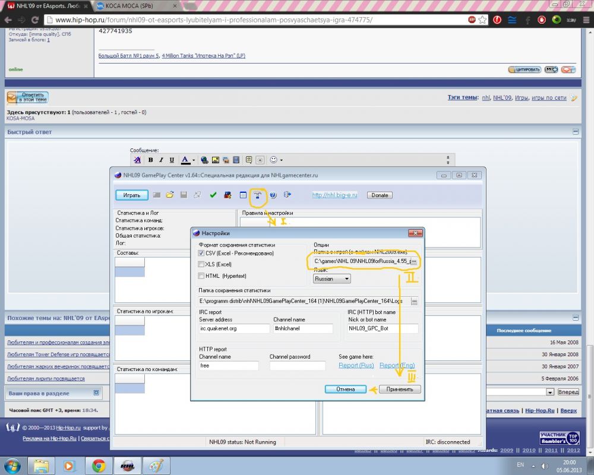Collapse the Похожие темы section

[576, 318]
